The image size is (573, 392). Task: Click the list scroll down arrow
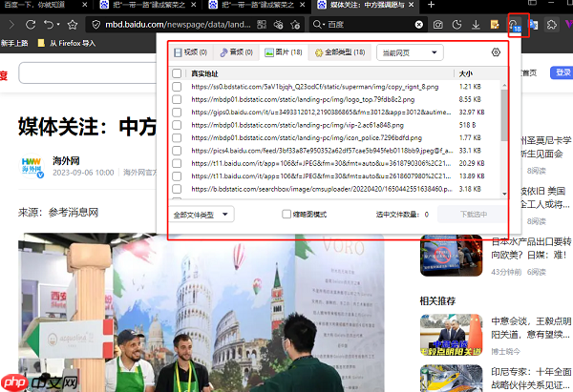click(504, 194)
